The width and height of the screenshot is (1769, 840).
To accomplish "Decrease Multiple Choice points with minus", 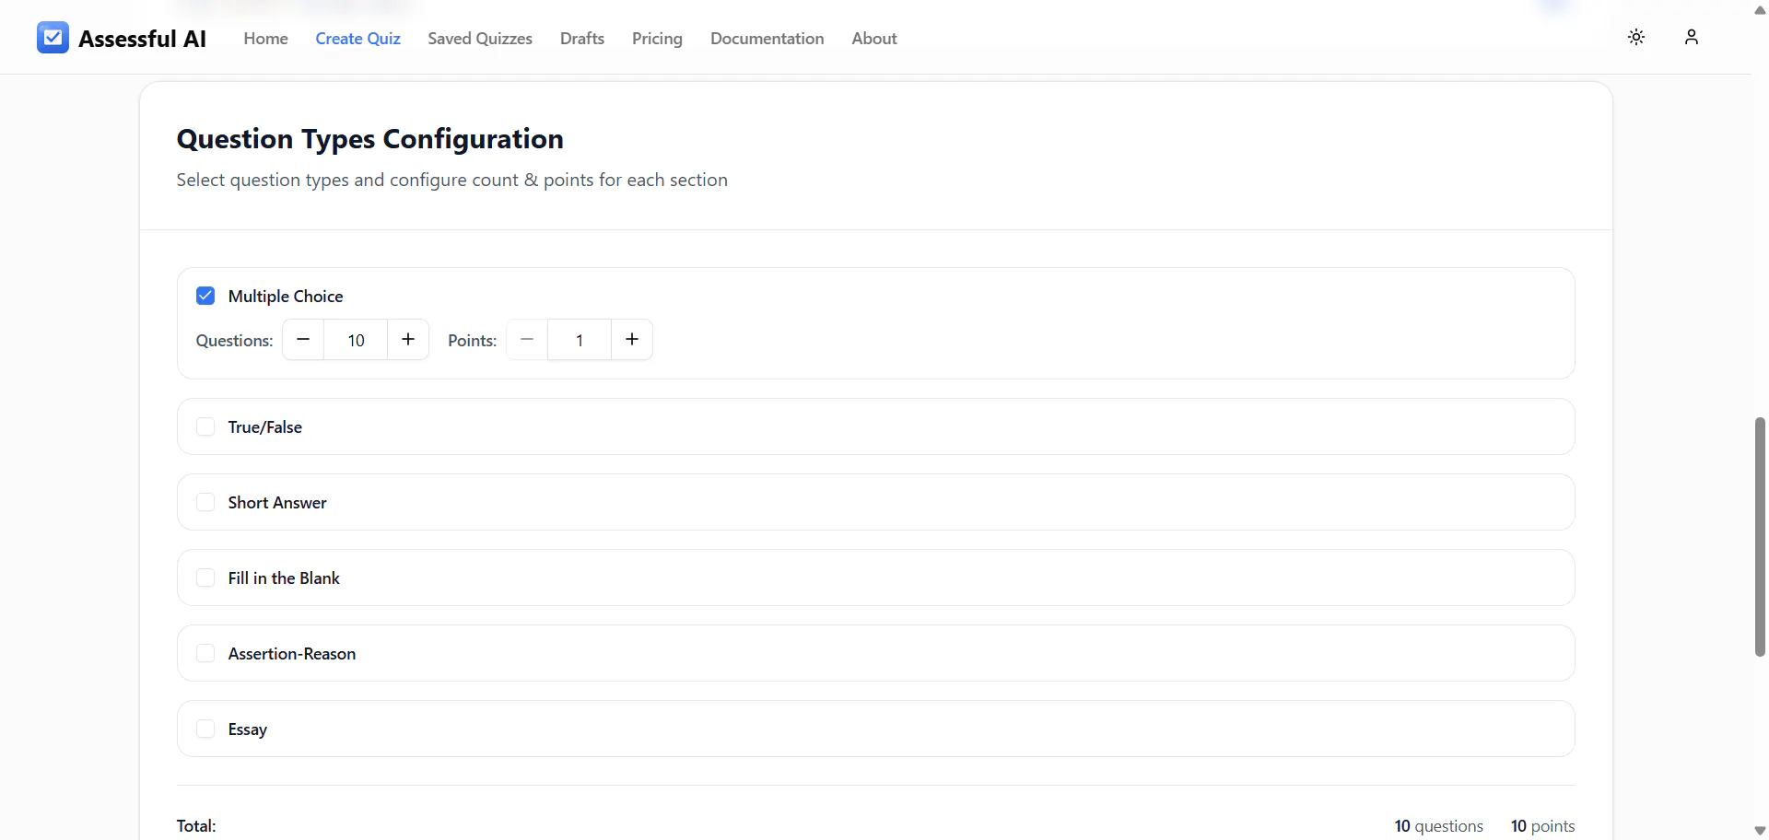I will click(x=527, y=340).
